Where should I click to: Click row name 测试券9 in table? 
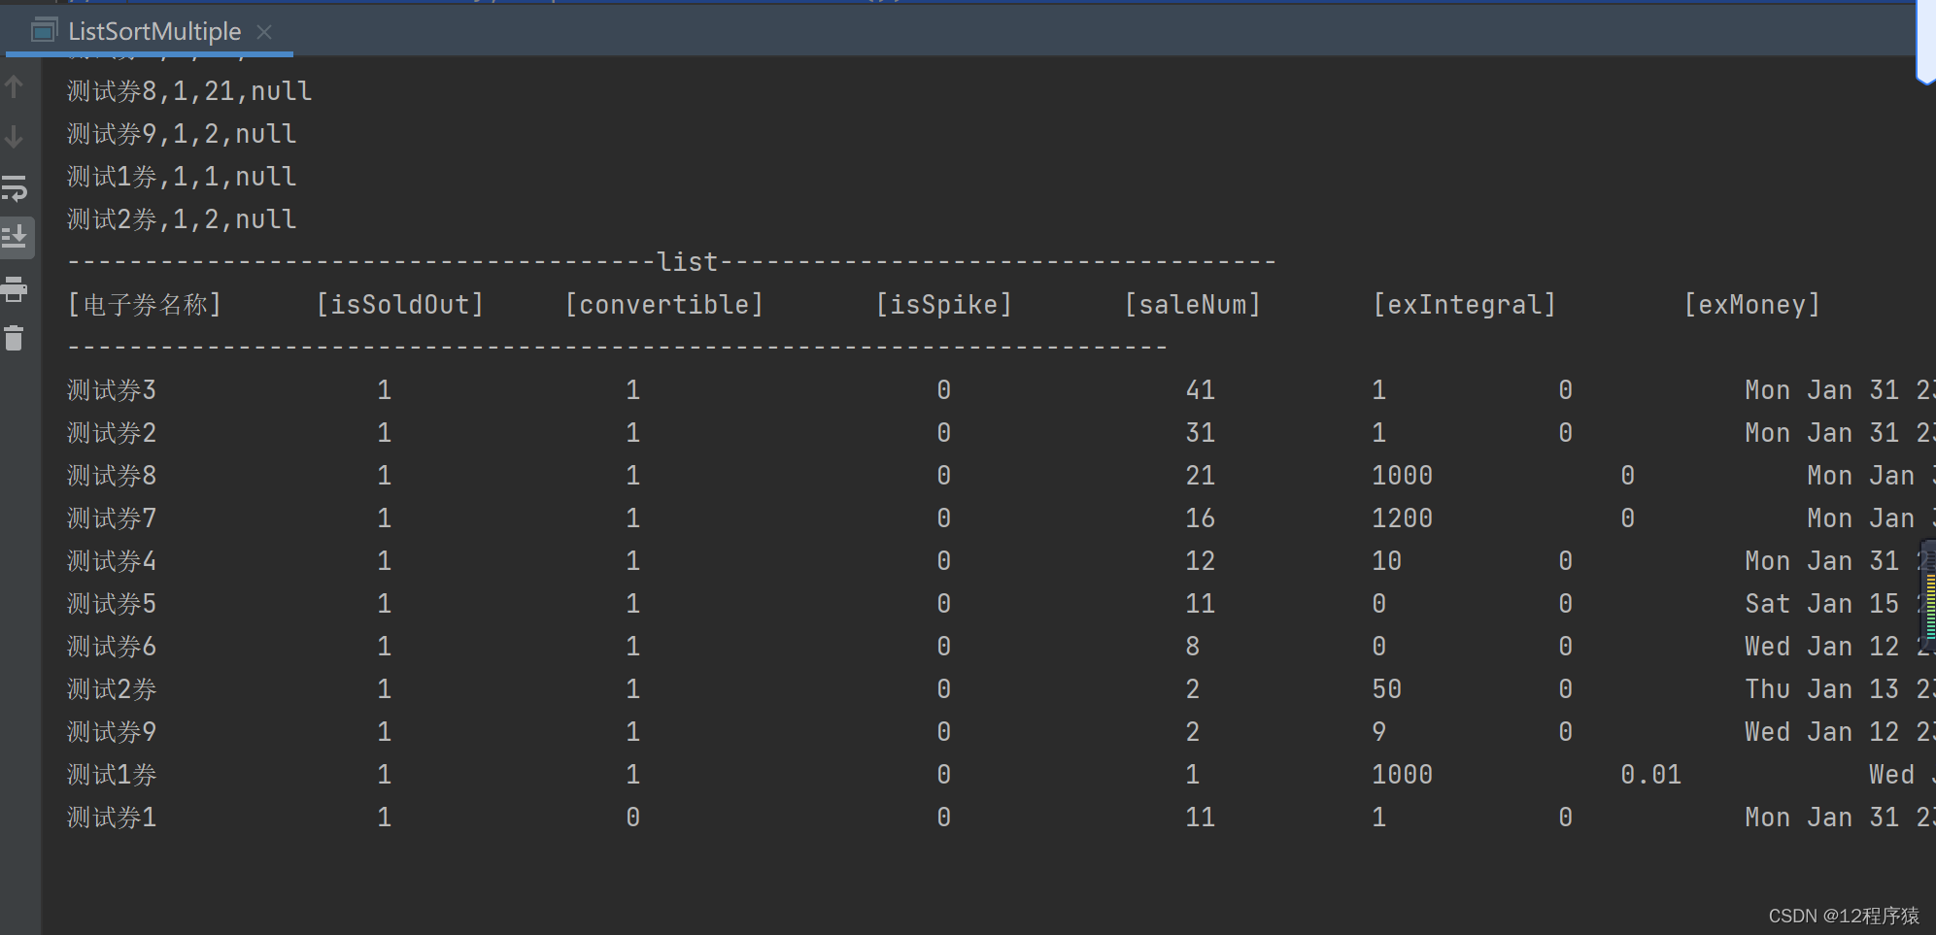click(112, 732)
